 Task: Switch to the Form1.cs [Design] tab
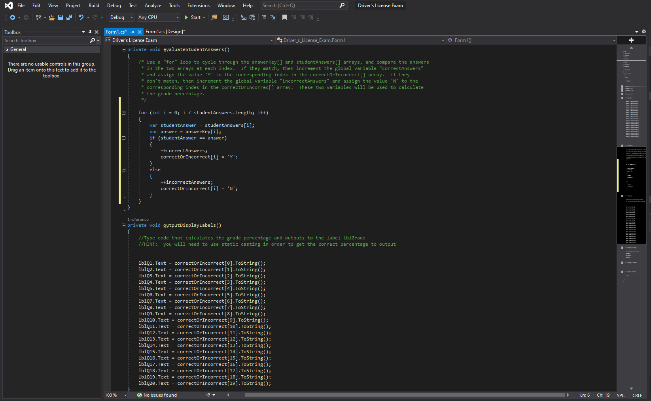click(x=165, y=32)
